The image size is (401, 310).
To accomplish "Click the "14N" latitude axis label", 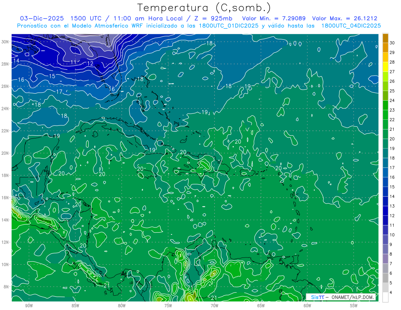I will [5, 220].
